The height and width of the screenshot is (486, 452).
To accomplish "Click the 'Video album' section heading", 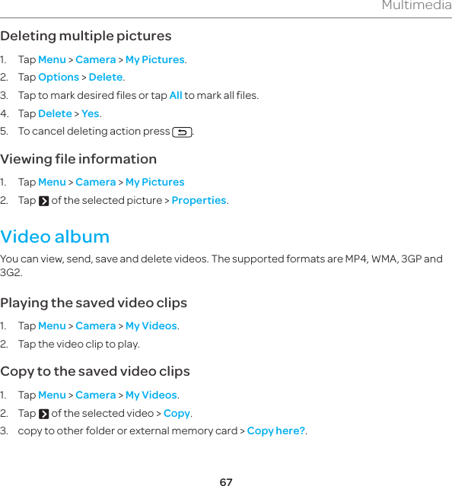I will click(x=55, y=237).
